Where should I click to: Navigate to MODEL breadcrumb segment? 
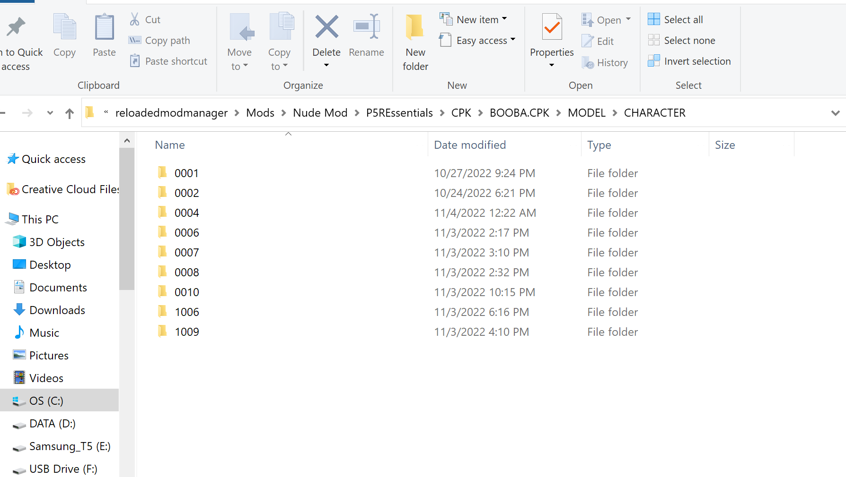pos(587,113)
